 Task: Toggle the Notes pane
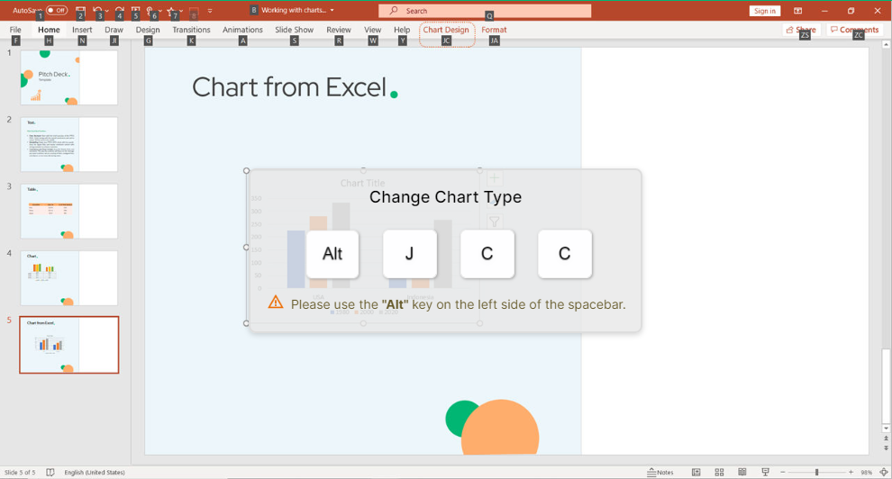660,472
